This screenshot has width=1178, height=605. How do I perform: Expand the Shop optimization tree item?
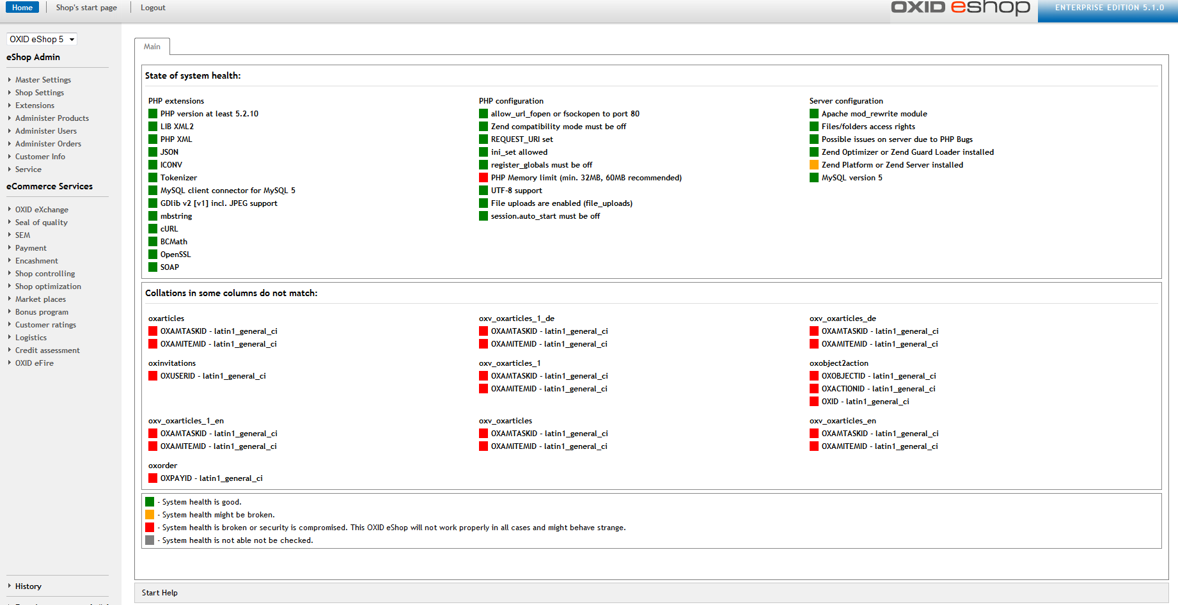(48, 287)
